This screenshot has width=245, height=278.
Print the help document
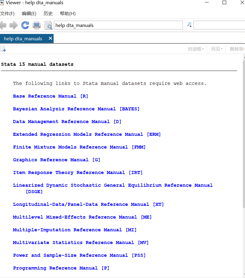[x=37, y=25]
